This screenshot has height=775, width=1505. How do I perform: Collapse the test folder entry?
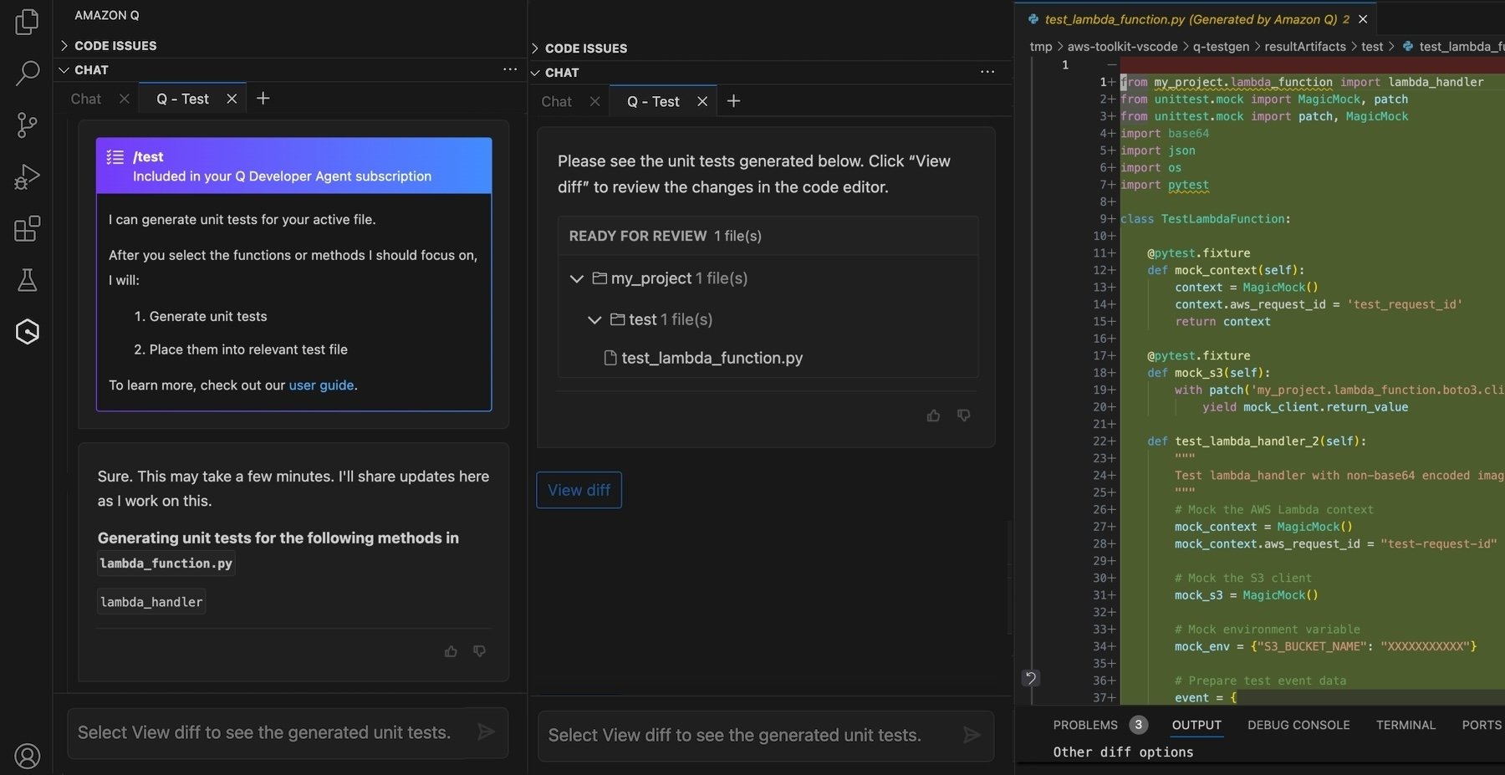coord(594,319)
